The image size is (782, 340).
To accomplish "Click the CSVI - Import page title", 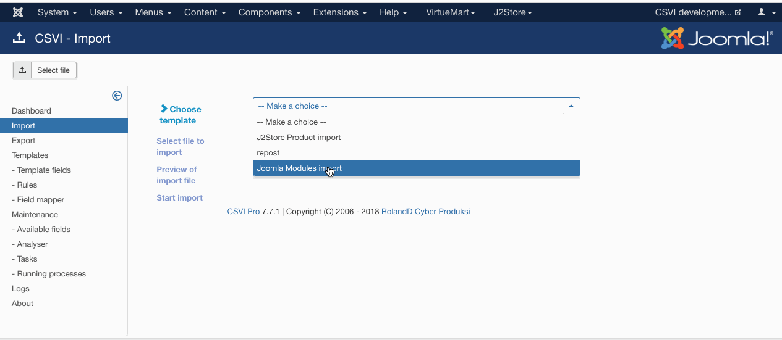I will click(x=72, y=38).
